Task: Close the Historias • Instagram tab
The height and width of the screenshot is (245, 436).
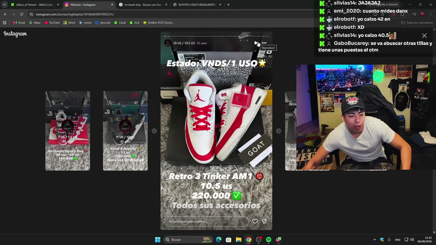Action: [112, 5]
